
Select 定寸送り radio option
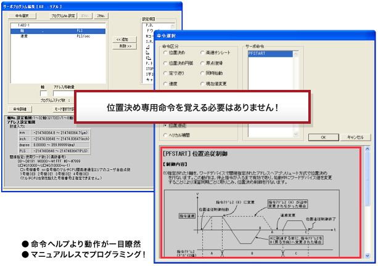click(164, 73)
